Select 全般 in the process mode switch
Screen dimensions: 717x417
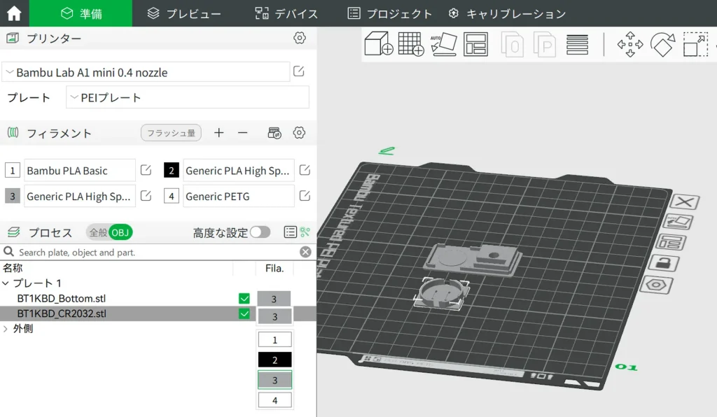click(x=98, y=232)
